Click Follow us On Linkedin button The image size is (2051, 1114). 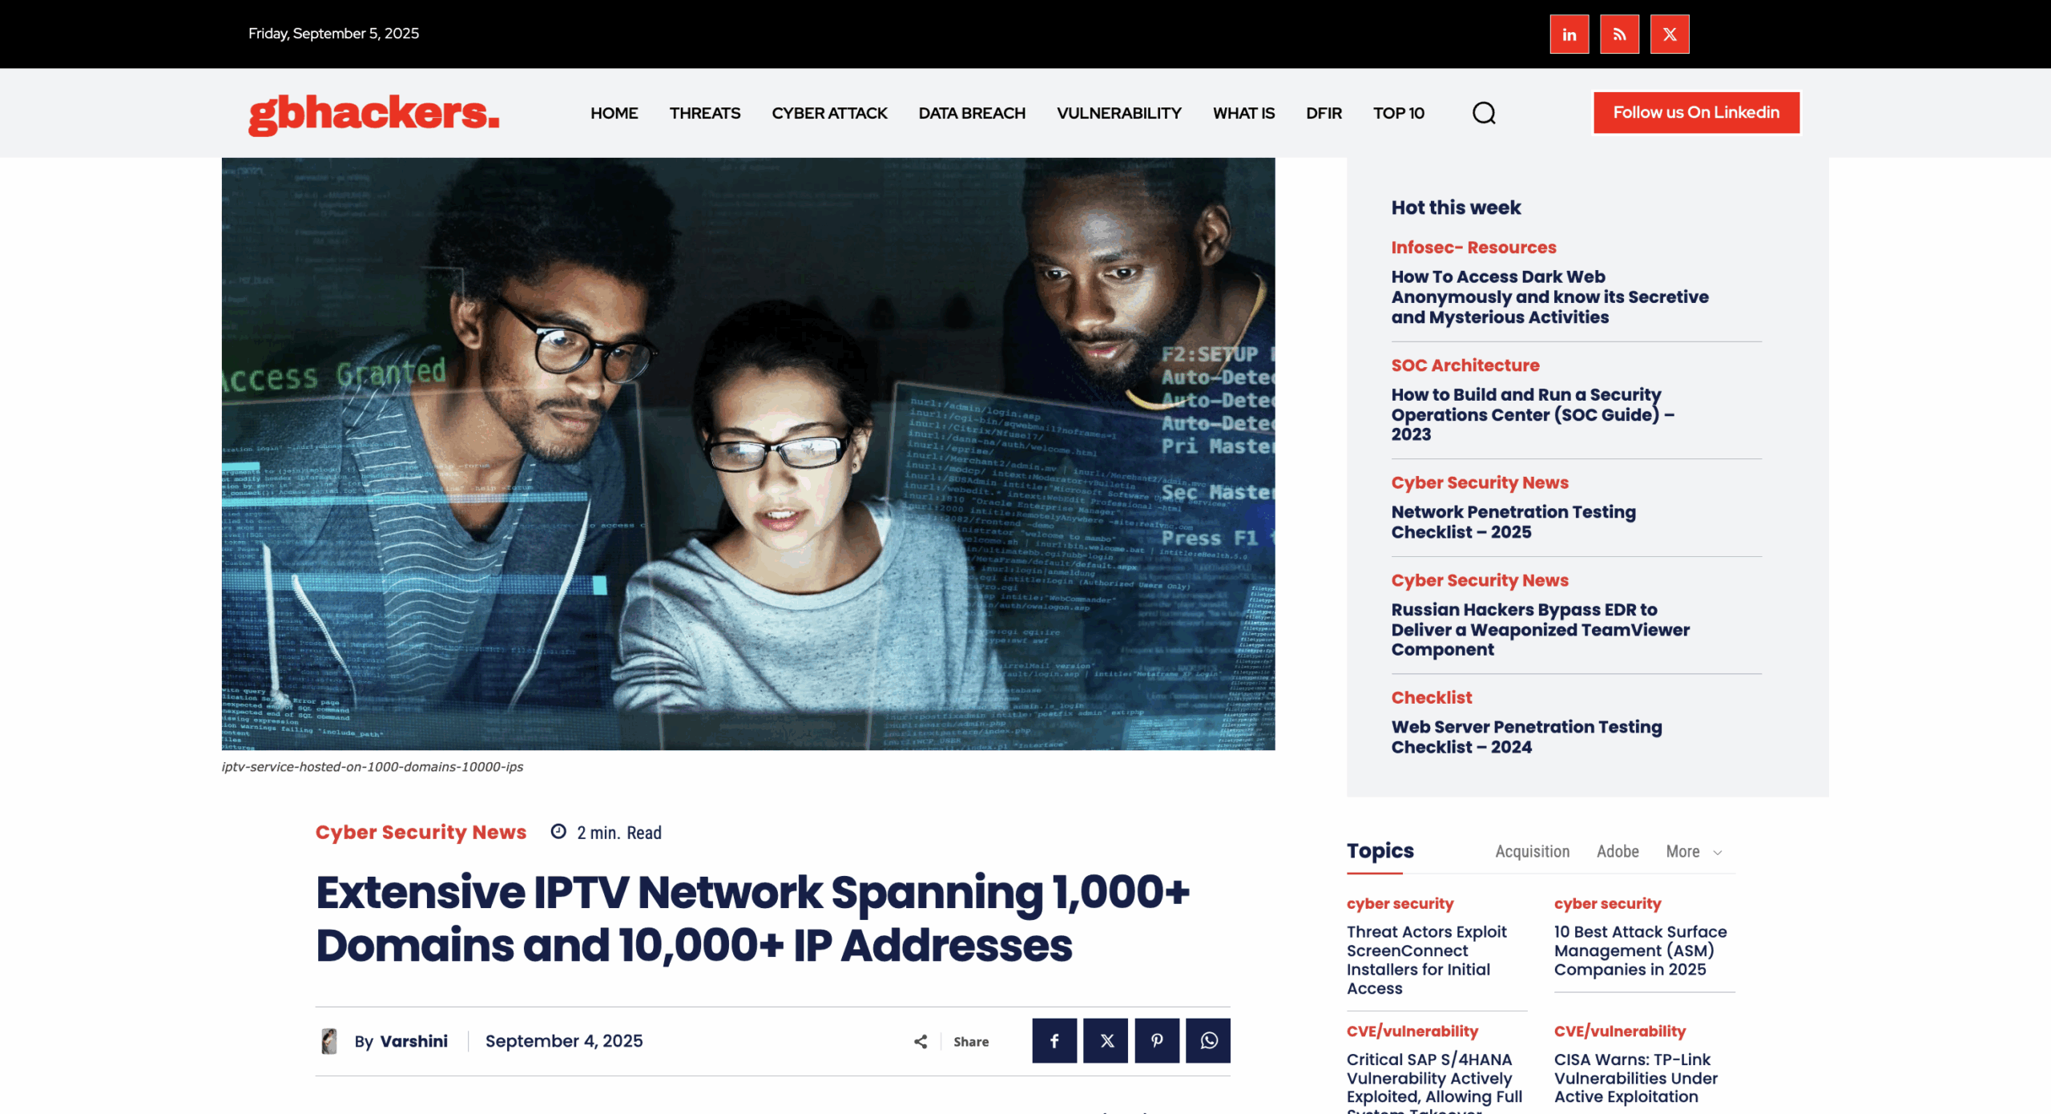(x=1695, y=112)
